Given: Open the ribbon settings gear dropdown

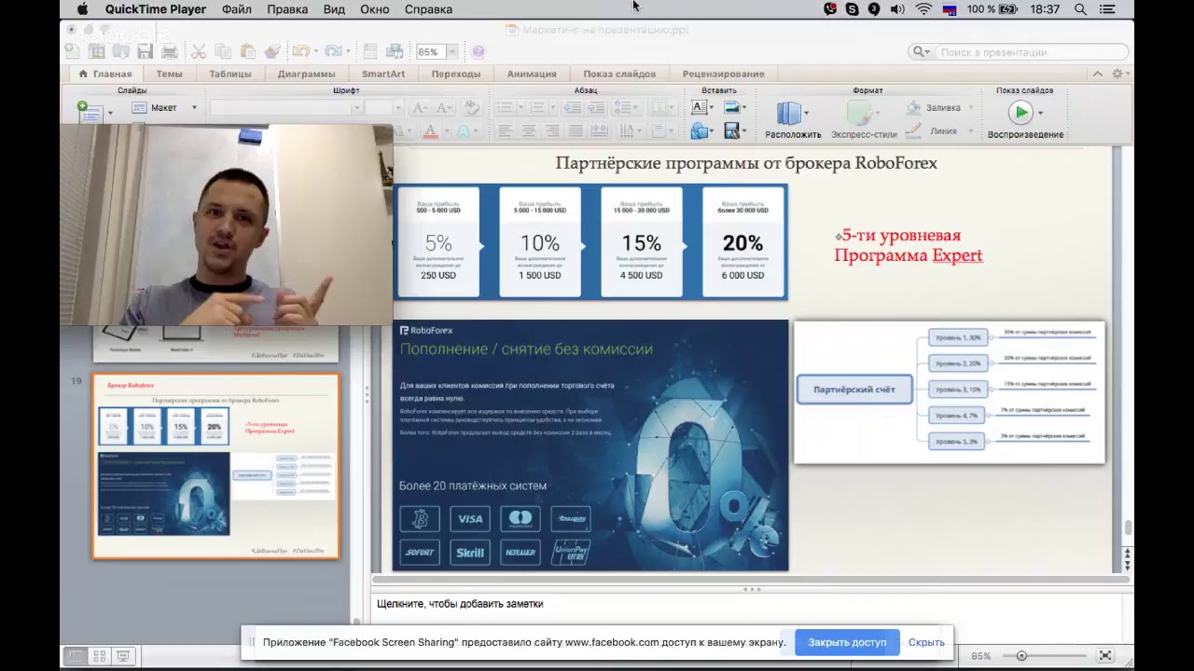Looking at the screenshot, I should (1120, 74).
